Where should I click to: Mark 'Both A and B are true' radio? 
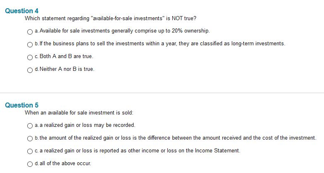[x=30, y=57]
